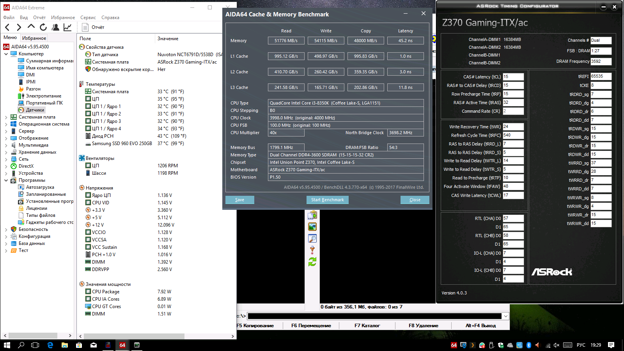The width and height of the screenshot is (624, 351).
Task: Click the Save button in Benchmark window
Action: coord(240,200)
